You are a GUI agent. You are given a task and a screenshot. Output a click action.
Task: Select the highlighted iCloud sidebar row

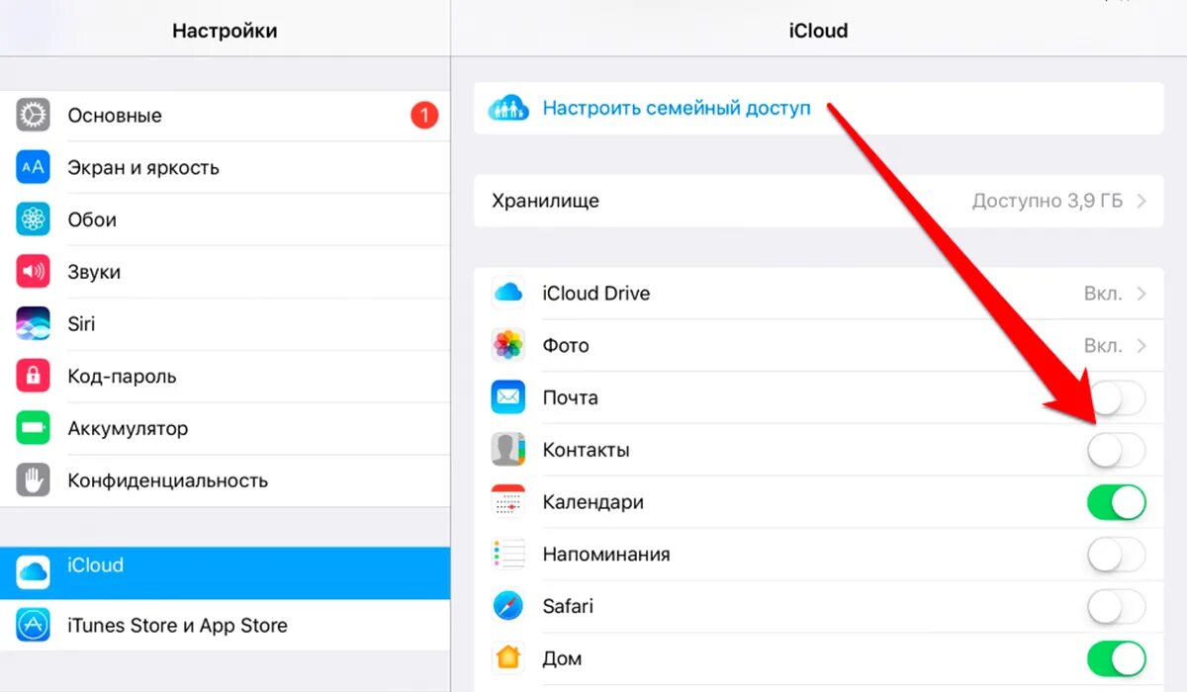[x=226, y=571]
